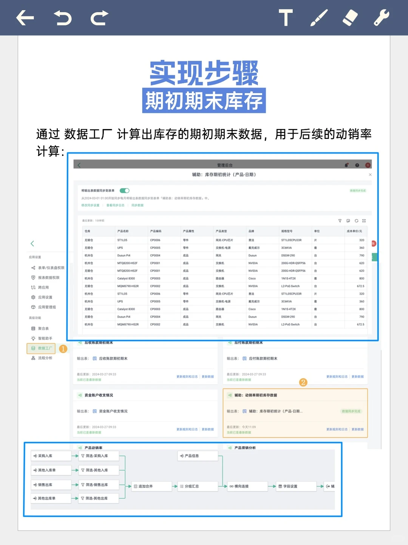Viewport: 408px width, 545px height.
Task: Open the help question mark icon
Action: click(x=357, y=165)
